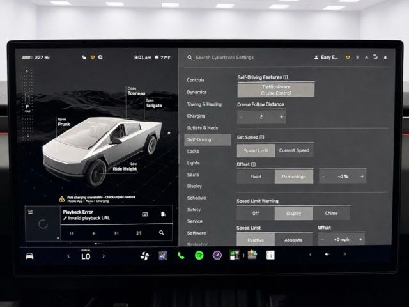Tap Close Tonneau on truck view
Viewport: 409px width, 307px height.
136,91
